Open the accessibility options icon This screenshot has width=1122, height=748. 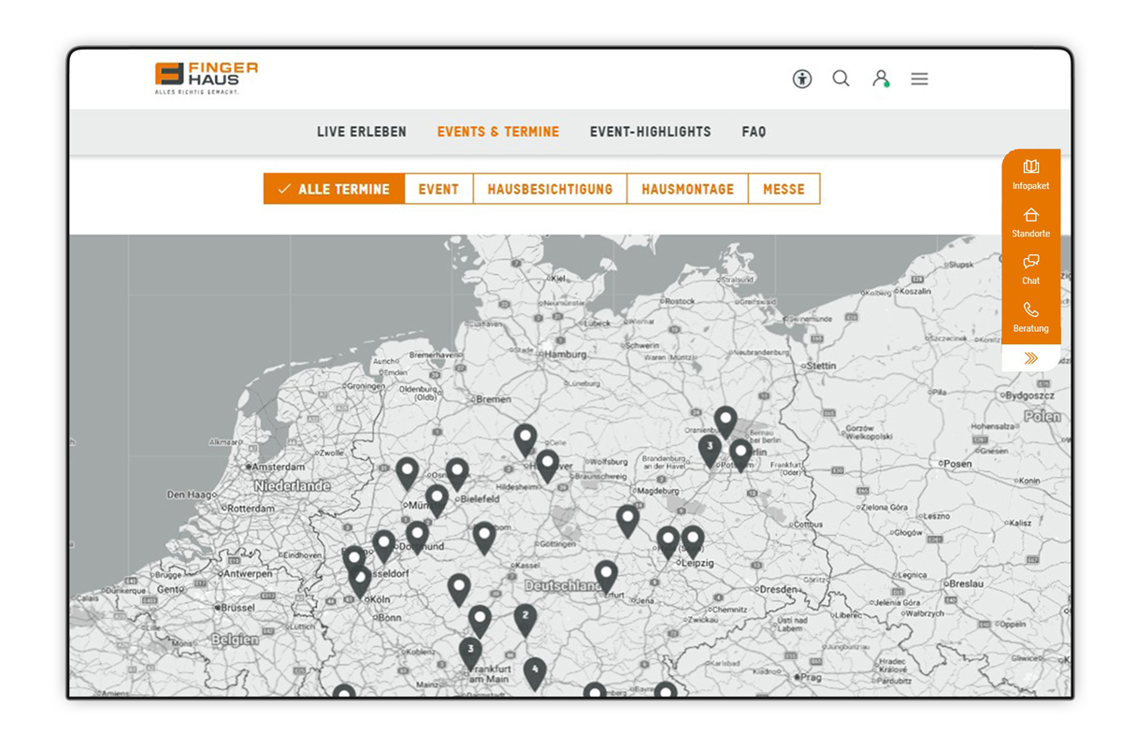click(801, 79)
